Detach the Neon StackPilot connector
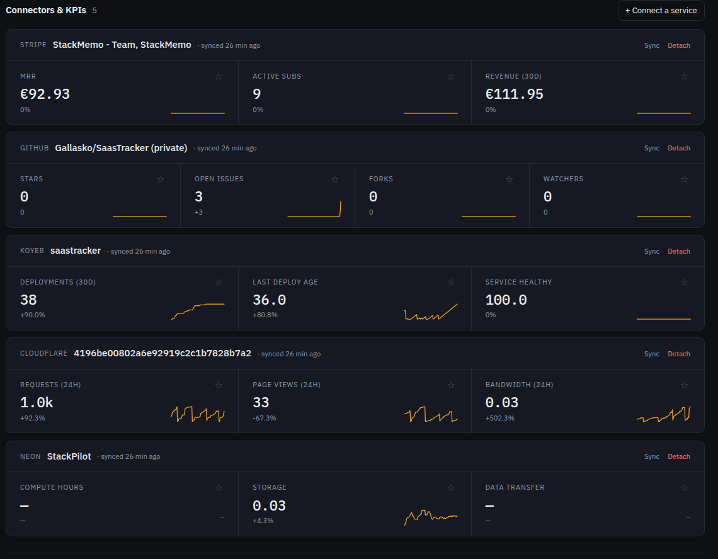The image size is (718, 559). pyautogui.click(x=678, y=456)
